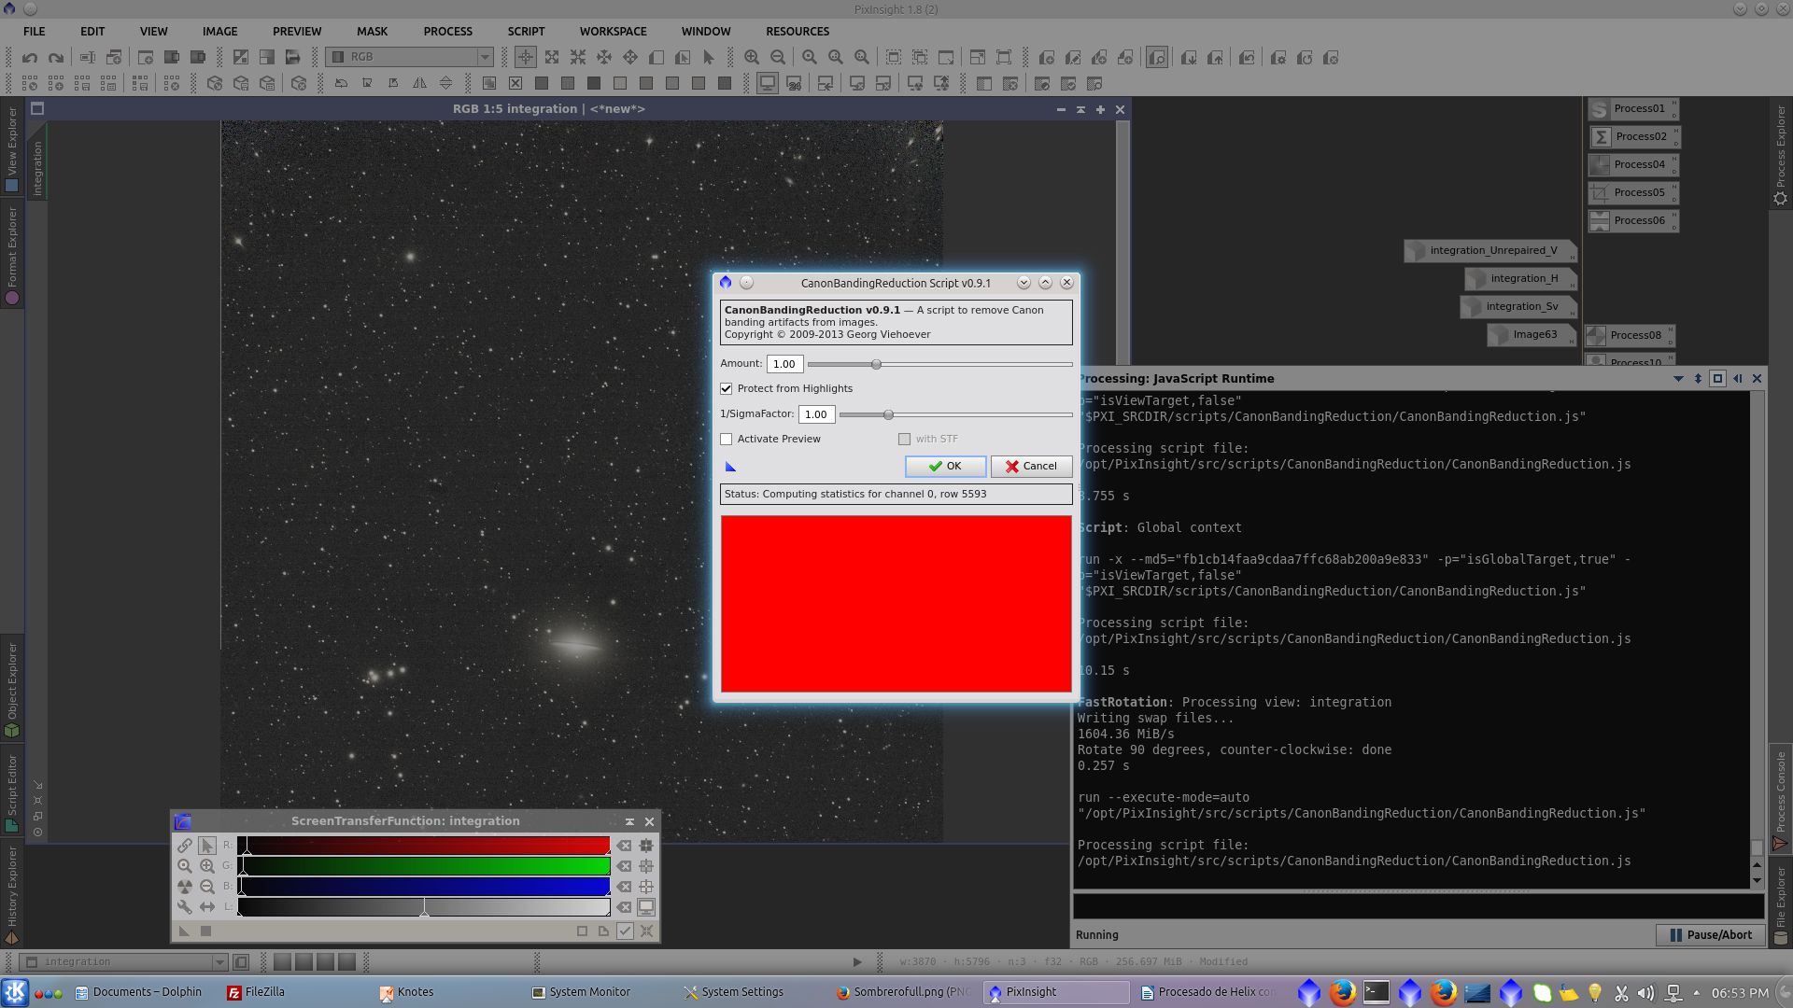Shade the ScreenTransferFunction window
The image size is (1793, 1008).
coord(629,822)
